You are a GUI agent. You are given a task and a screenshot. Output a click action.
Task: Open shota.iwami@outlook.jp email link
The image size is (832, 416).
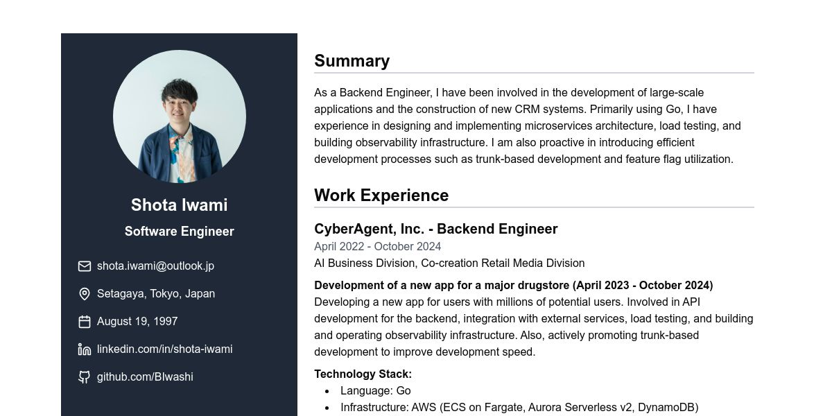pos(155,266)
